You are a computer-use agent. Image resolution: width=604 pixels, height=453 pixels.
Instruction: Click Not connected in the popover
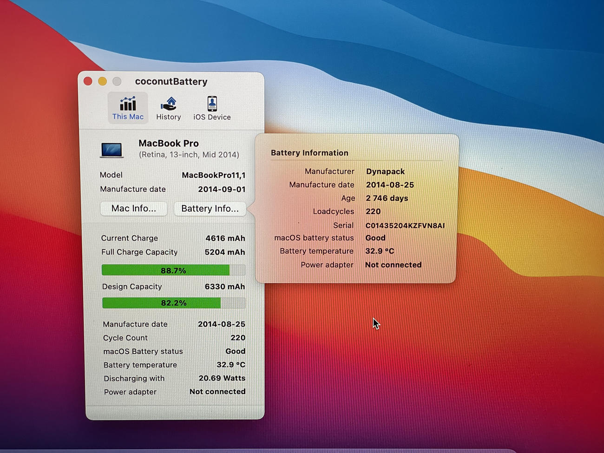393,265
